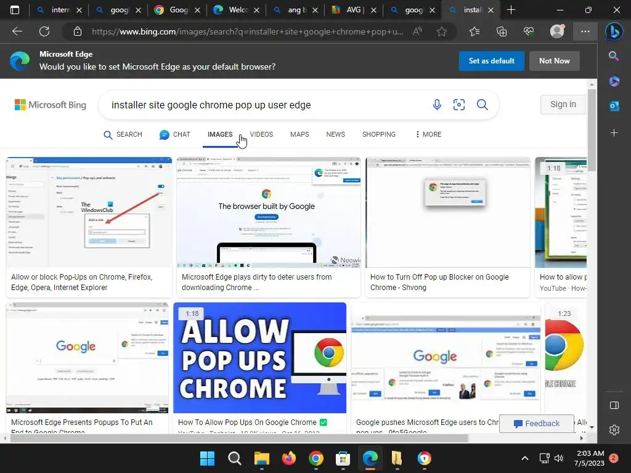
Task: Open Settings and more ellipsis menu
Action: click(x=585, y=31)
